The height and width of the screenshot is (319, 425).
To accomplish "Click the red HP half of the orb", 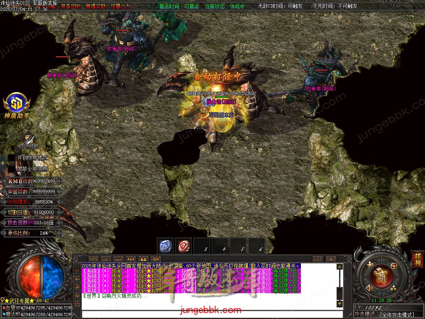I will (x=29, y=276).
